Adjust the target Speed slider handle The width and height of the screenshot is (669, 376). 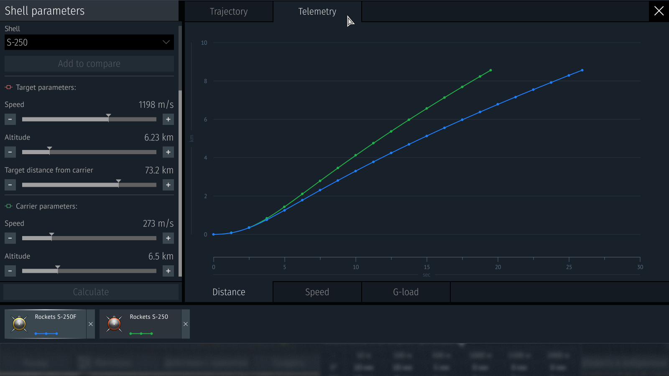[x=108, y=118]
